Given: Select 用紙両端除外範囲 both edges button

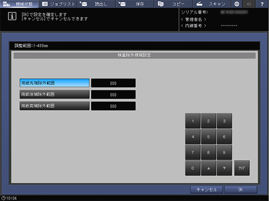Looking at the screenshot, I should pos(55,106).
